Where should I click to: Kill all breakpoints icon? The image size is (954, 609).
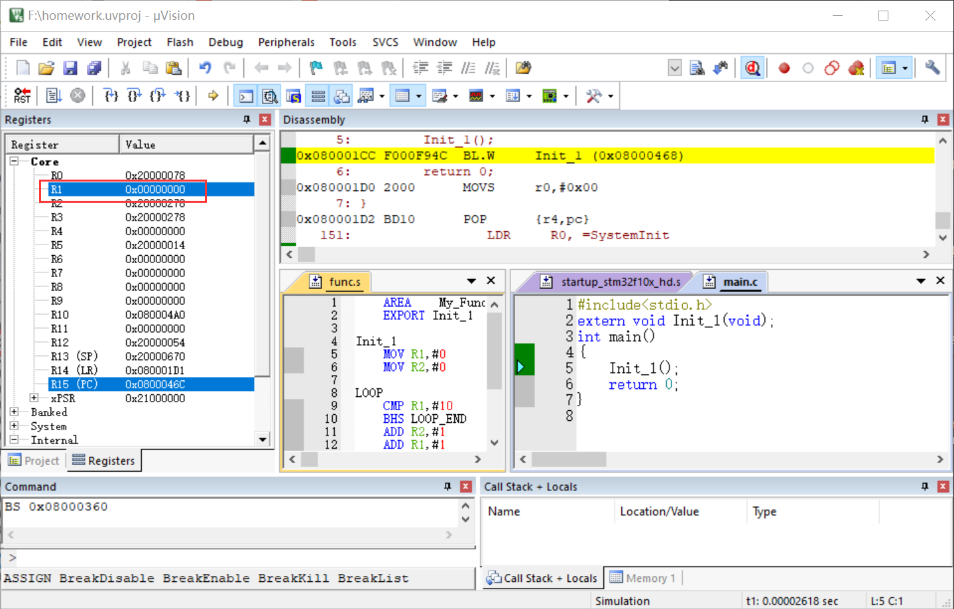[x=857, y=68]
